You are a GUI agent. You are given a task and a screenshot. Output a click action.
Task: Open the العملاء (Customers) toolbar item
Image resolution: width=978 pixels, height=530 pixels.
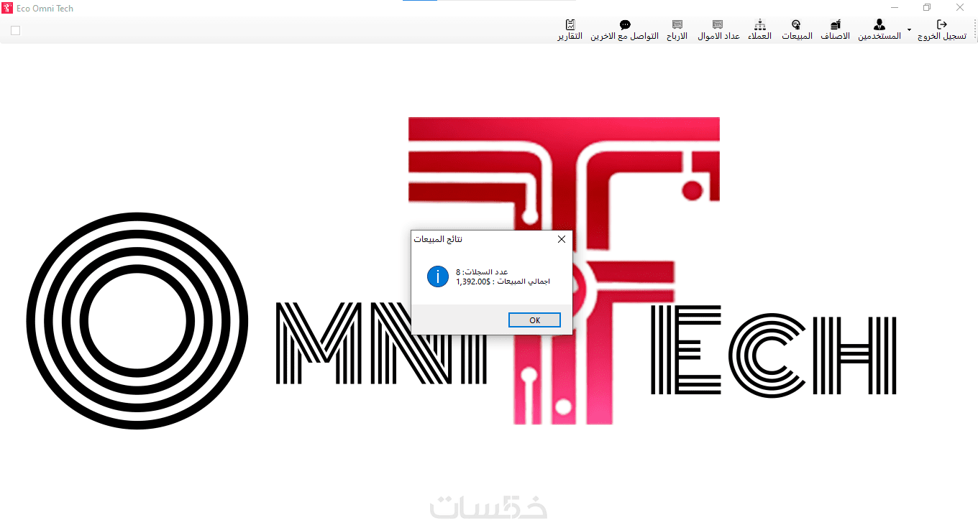coord(759,30)
